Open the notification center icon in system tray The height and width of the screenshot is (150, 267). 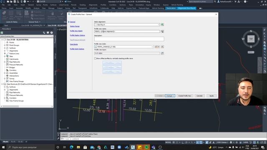pos(263,147)
